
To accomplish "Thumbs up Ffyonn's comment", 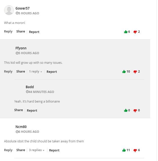I will (x=124, y=72).
